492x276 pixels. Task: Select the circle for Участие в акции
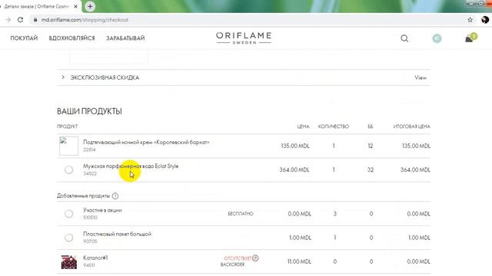coord(68,214)
